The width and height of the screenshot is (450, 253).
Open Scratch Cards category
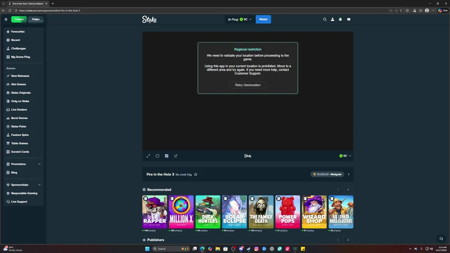(x=24, y=152)
